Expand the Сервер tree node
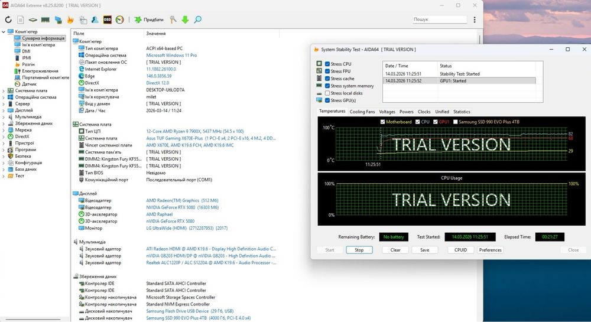This screenshot has width=591, height=322. 4,103
